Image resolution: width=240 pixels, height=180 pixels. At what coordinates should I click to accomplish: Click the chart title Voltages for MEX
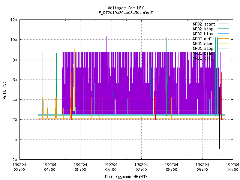pyautogui.click(x=126, y=8)
